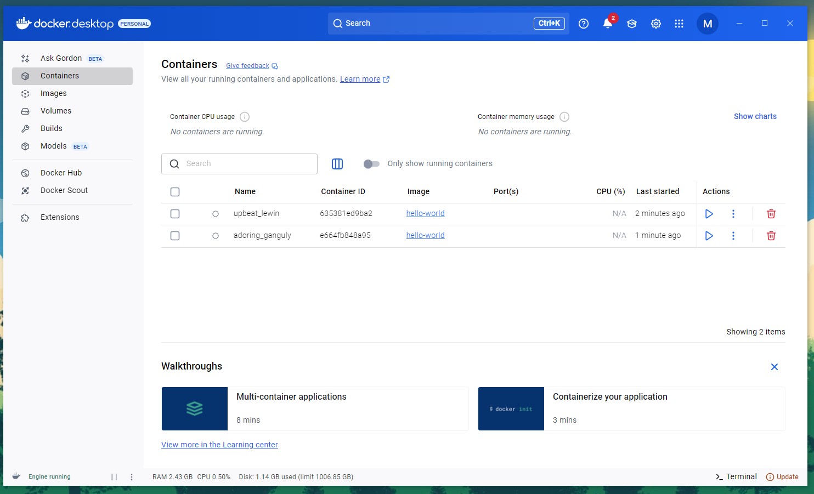
Task: Open Builds in sidebar
Action: pyautogui.click(x=72, y=128)
